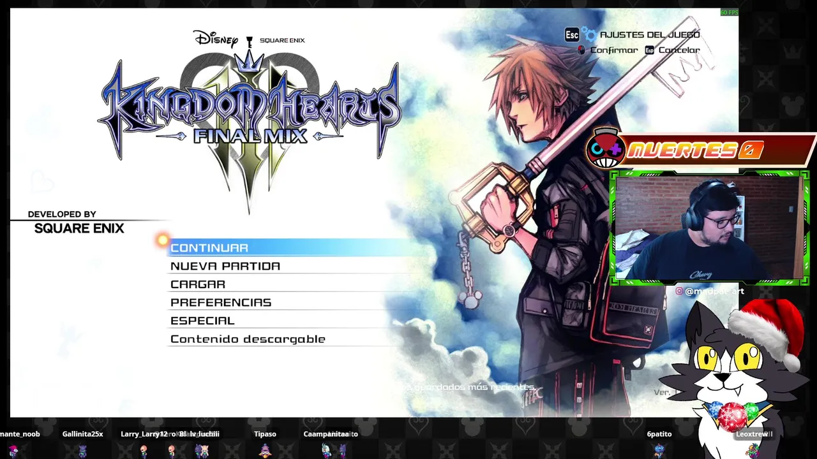This screenshot has width=817, height=459.
Task: Click the mante_noob viewer avatar
Action: coord(14,451)
